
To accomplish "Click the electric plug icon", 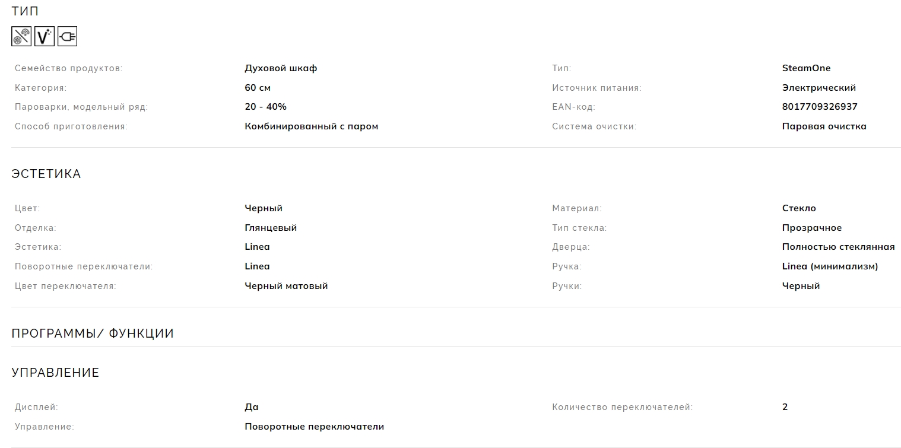I will (68, 37).
